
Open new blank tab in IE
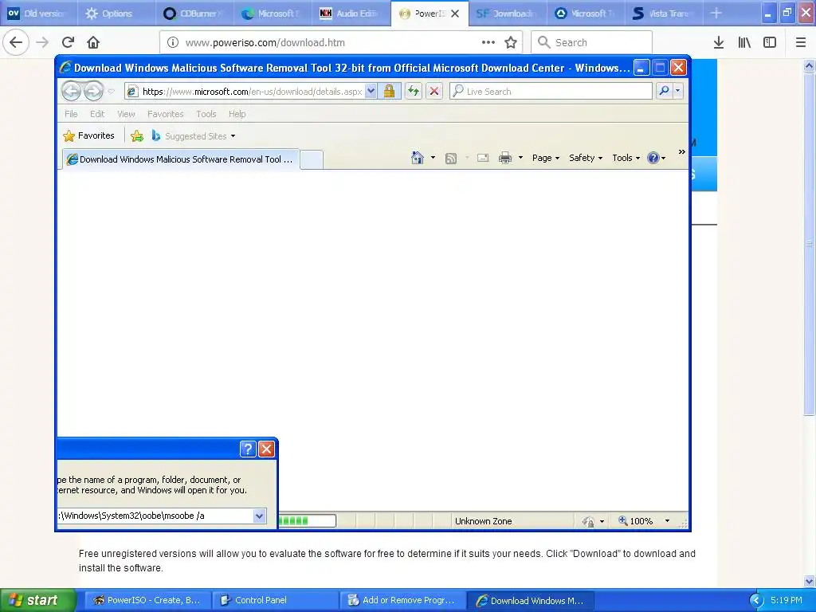pyautogui.click(x=312, y=159)
